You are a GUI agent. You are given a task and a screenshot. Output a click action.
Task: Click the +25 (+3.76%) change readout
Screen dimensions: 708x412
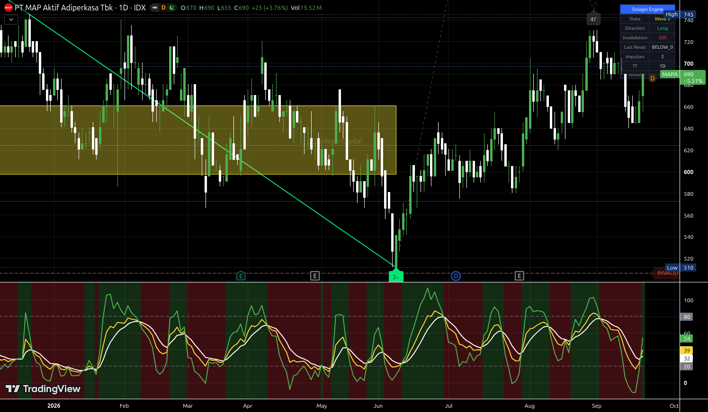click(269, 8)
